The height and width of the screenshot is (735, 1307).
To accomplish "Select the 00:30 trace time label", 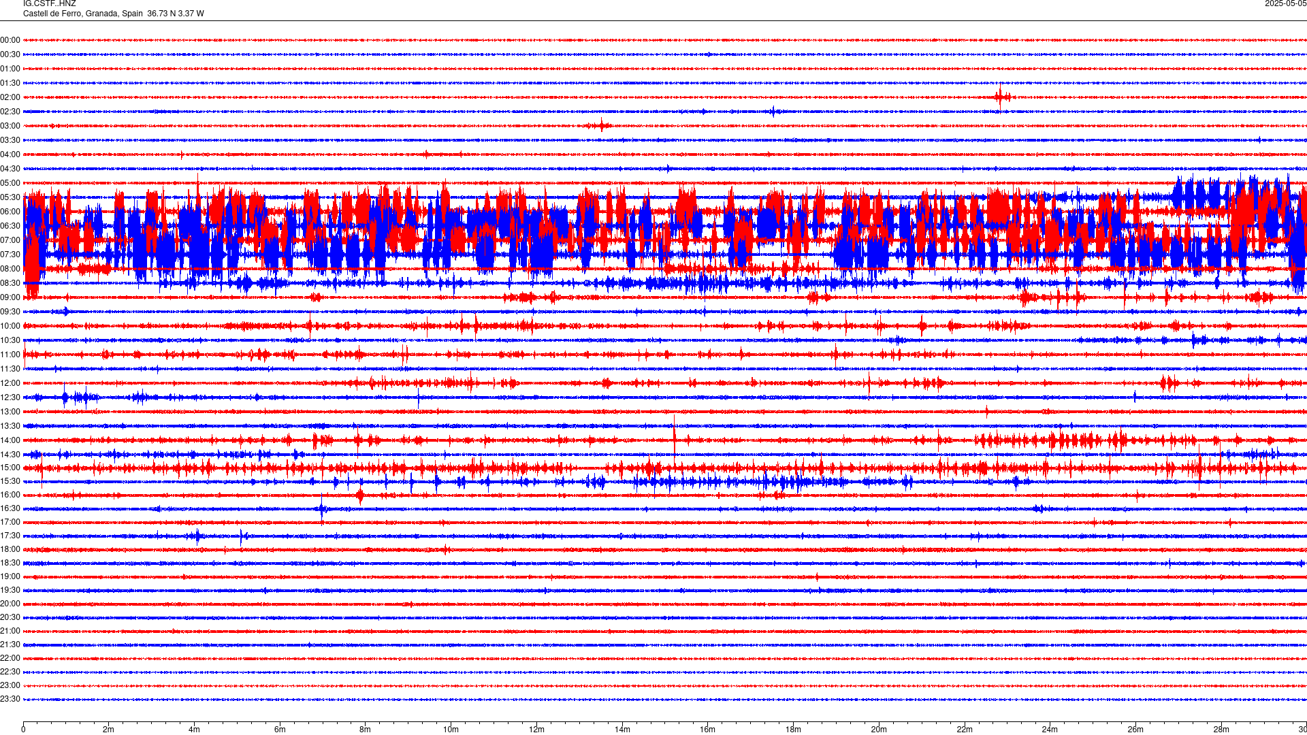I will 10,54.
